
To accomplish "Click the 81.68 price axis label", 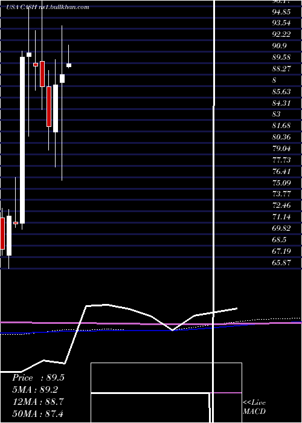I will coord(281,126).
